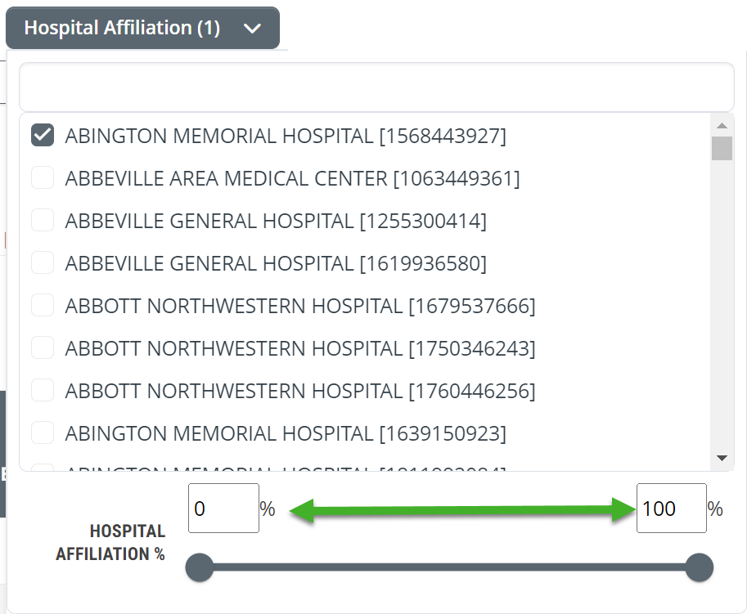
Task: Click the chevron on Hospital Affiliation button
Action: tap(252, 29)
